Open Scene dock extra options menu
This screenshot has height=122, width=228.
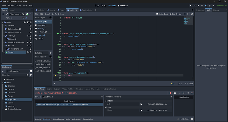(x=31, y=14)
